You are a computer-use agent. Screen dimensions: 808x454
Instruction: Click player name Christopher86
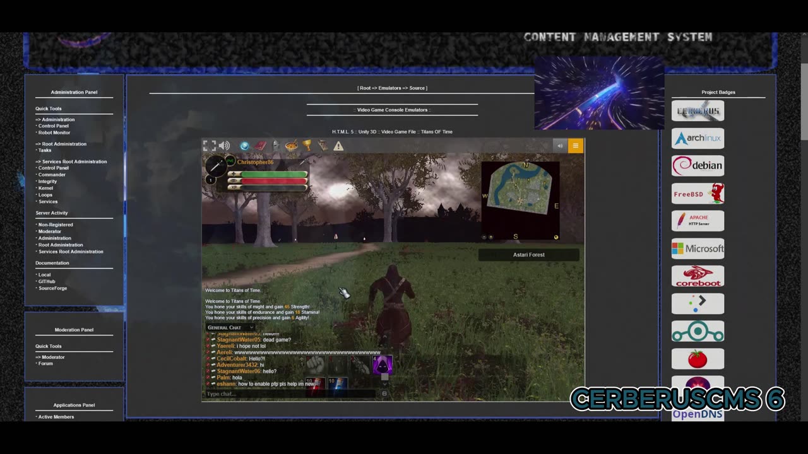255,162
